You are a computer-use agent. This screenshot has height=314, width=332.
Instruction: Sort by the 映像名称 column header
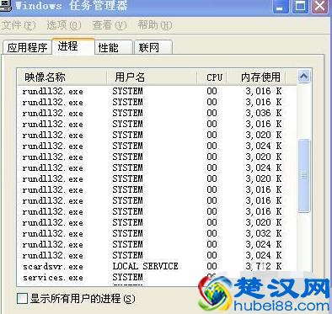coord(62,77)
